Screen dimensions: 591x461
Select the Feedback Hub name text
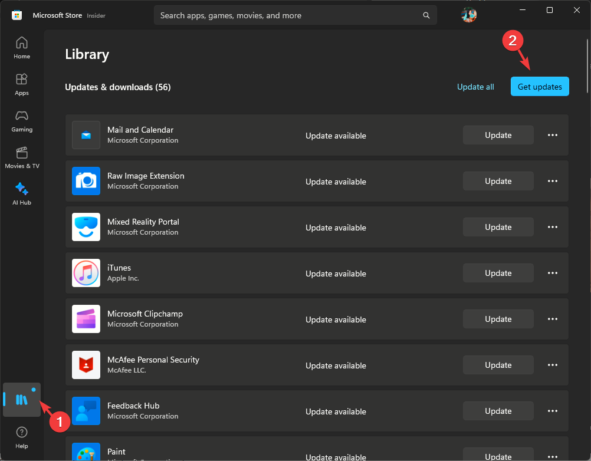[x=133, y=406]
